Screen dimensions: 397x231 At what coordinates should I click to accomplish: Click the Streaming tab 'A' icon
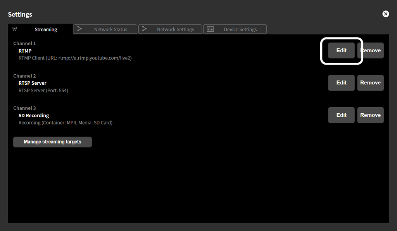14,29
